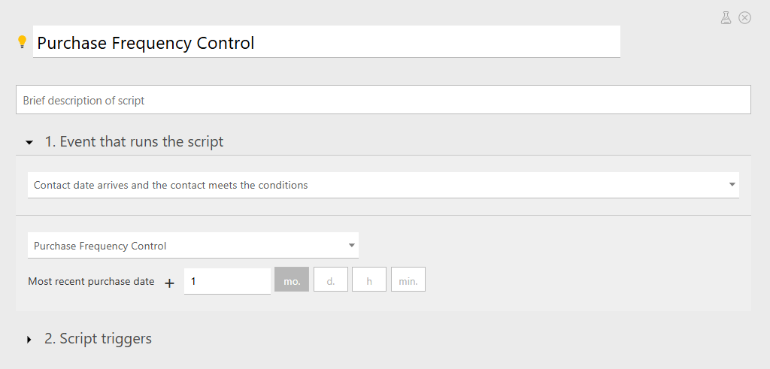Open the flask test icon
Viewport: 770px width, 369px height.
[x=726, y=18]
